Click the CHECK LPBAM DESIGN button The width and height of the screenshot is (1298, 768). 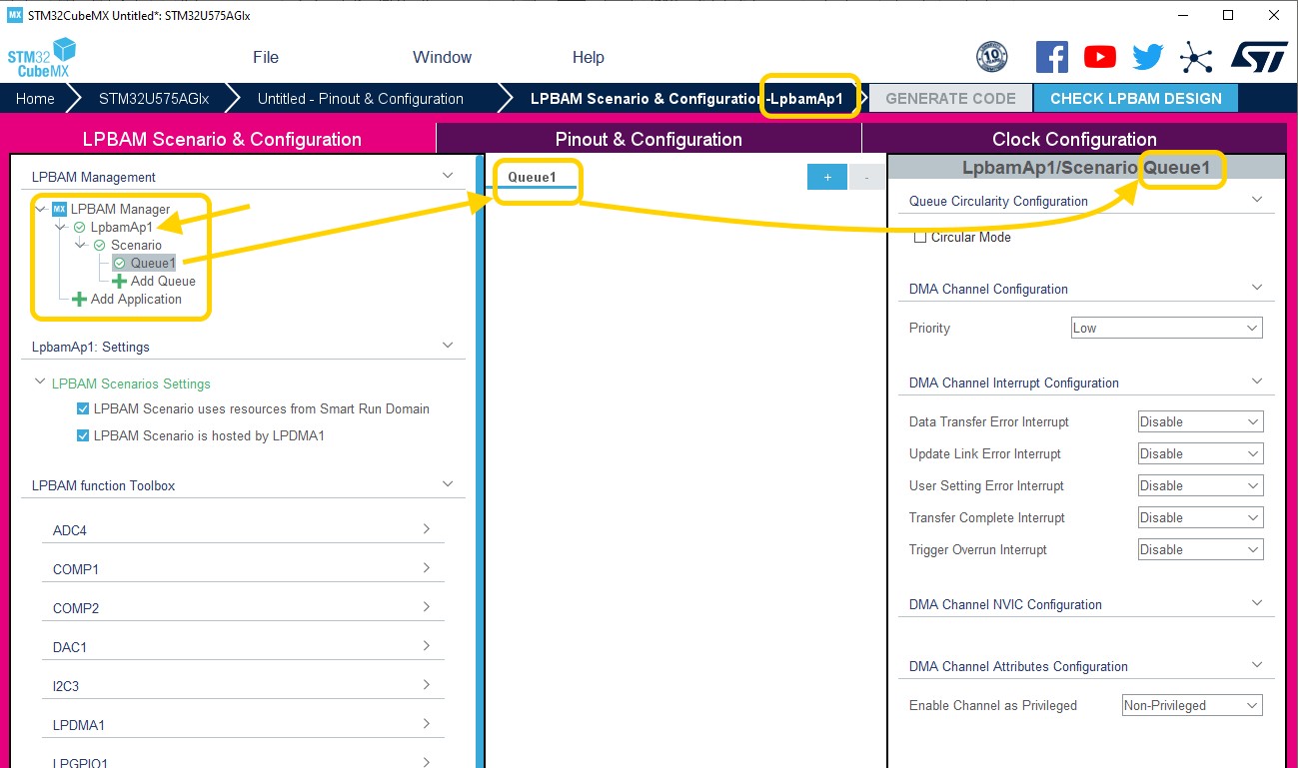click(x=1136, y=98)
